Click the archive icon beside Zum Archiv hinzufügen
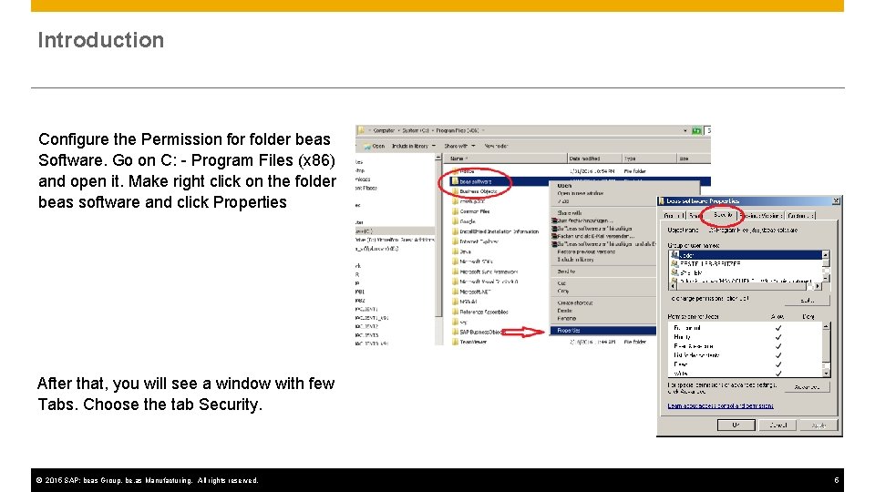Viewport: 875px width, 492px height. pyautogui.click(x=554, y=220)
